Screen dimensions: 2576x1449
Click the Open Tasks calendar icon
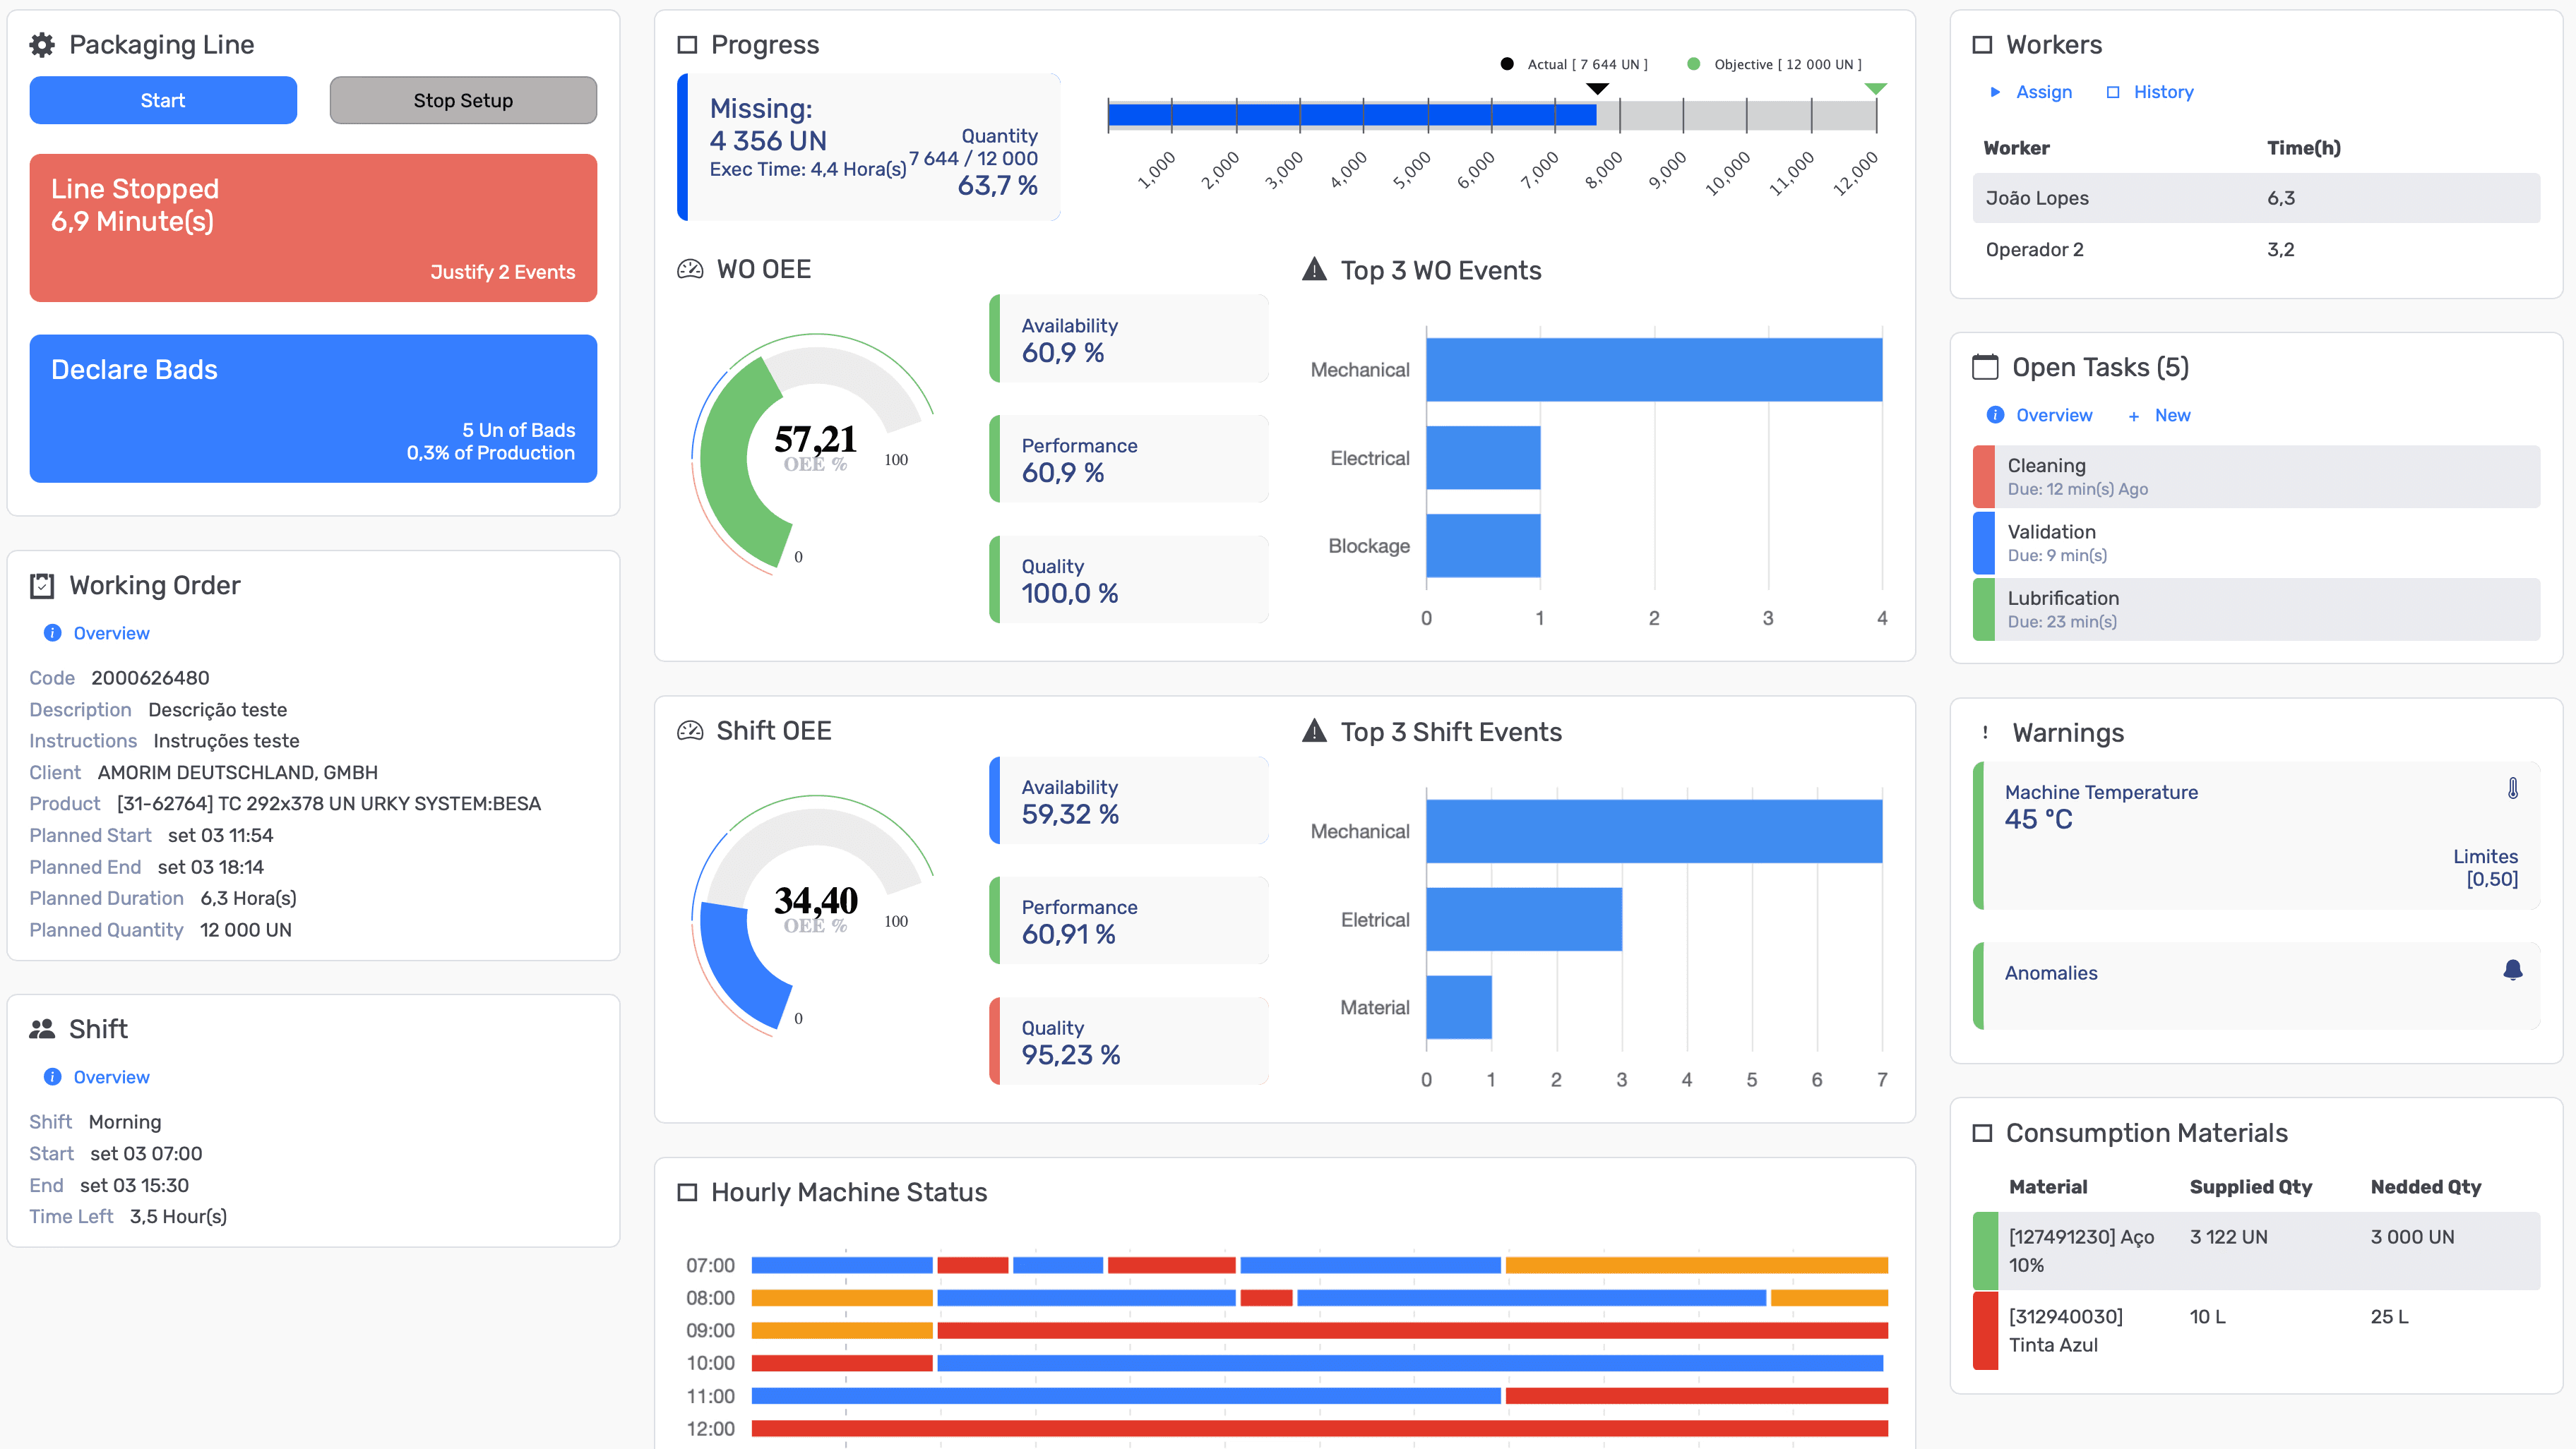coord(1985,367)
